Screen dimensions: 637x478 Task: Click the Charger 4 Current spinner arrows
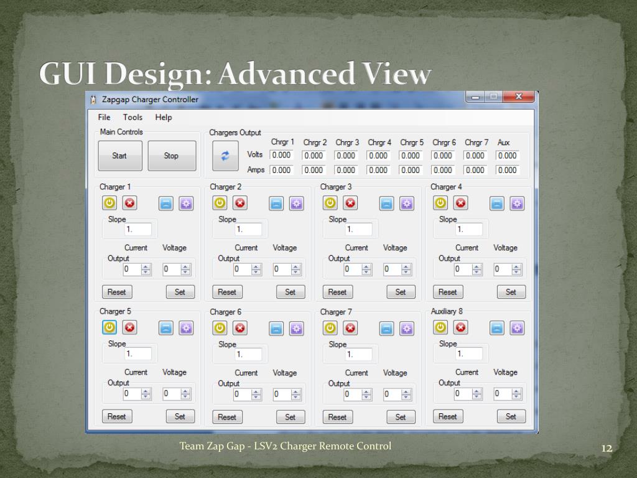click(x=477, y=269)
